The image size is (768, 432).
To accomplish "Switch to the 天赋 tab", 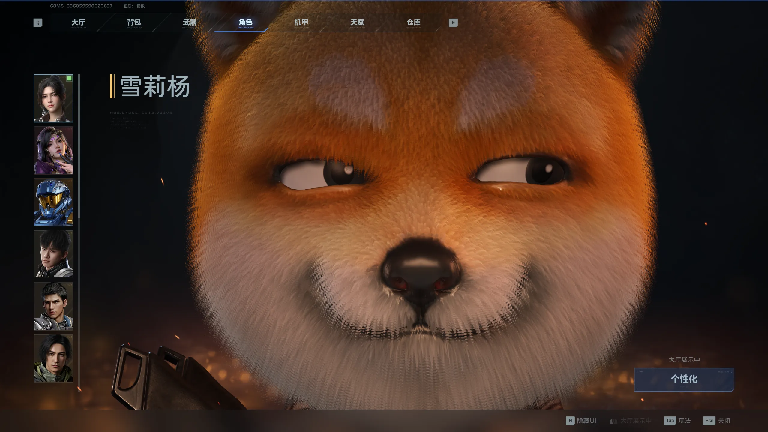I will 357,22.
